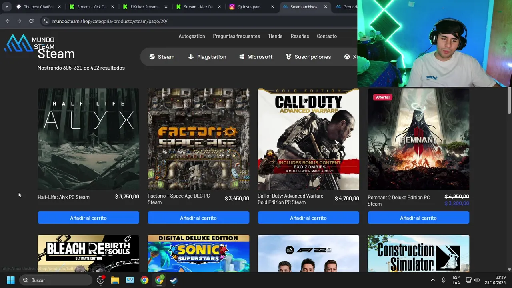Viewport: 512px width, 288px height.
Task: Click Mostrando 305–320 de 402 resultados text
Action: click(81, 68)
